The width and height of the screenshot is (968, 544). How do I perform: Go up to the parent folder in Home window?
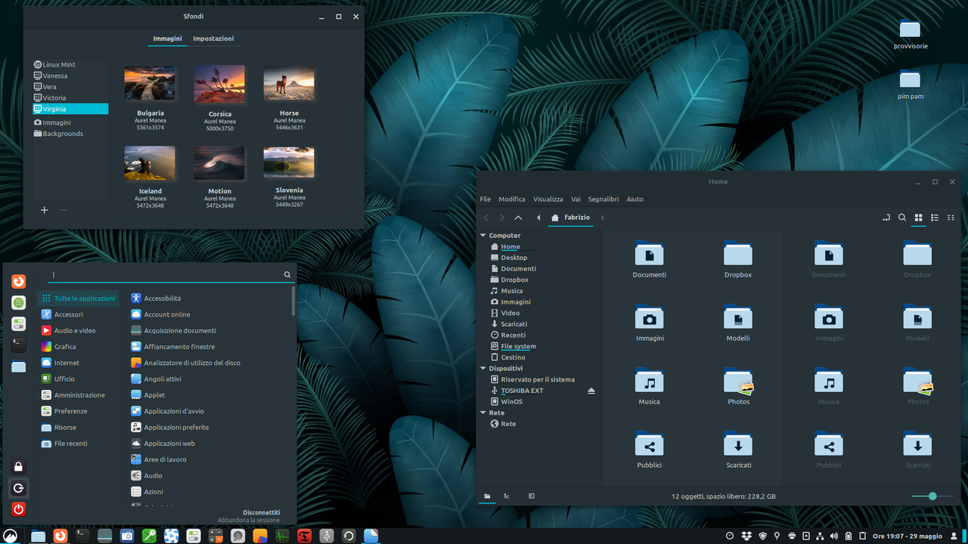pos(518,218)
